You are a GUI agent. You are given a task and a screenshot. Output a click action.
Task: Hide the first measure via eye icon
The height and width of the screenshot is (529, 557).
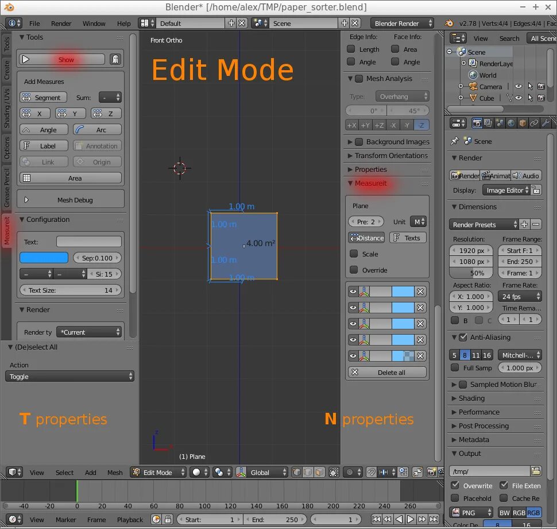(x=353, y=292)
